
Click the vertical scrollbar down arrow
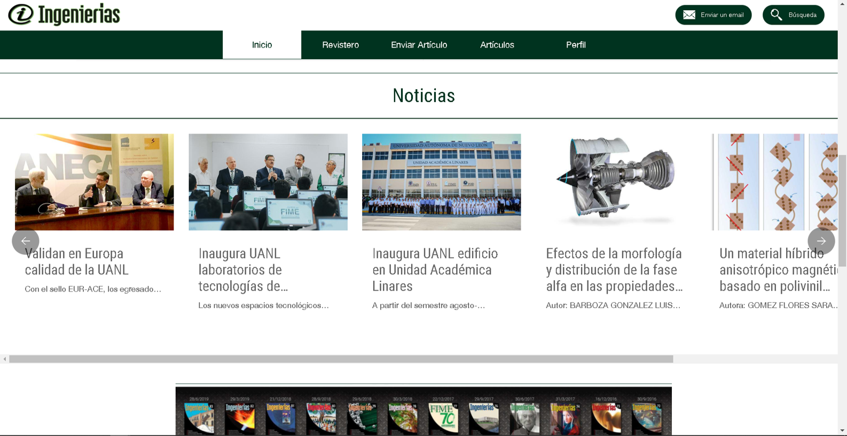(x=842, y=431)
